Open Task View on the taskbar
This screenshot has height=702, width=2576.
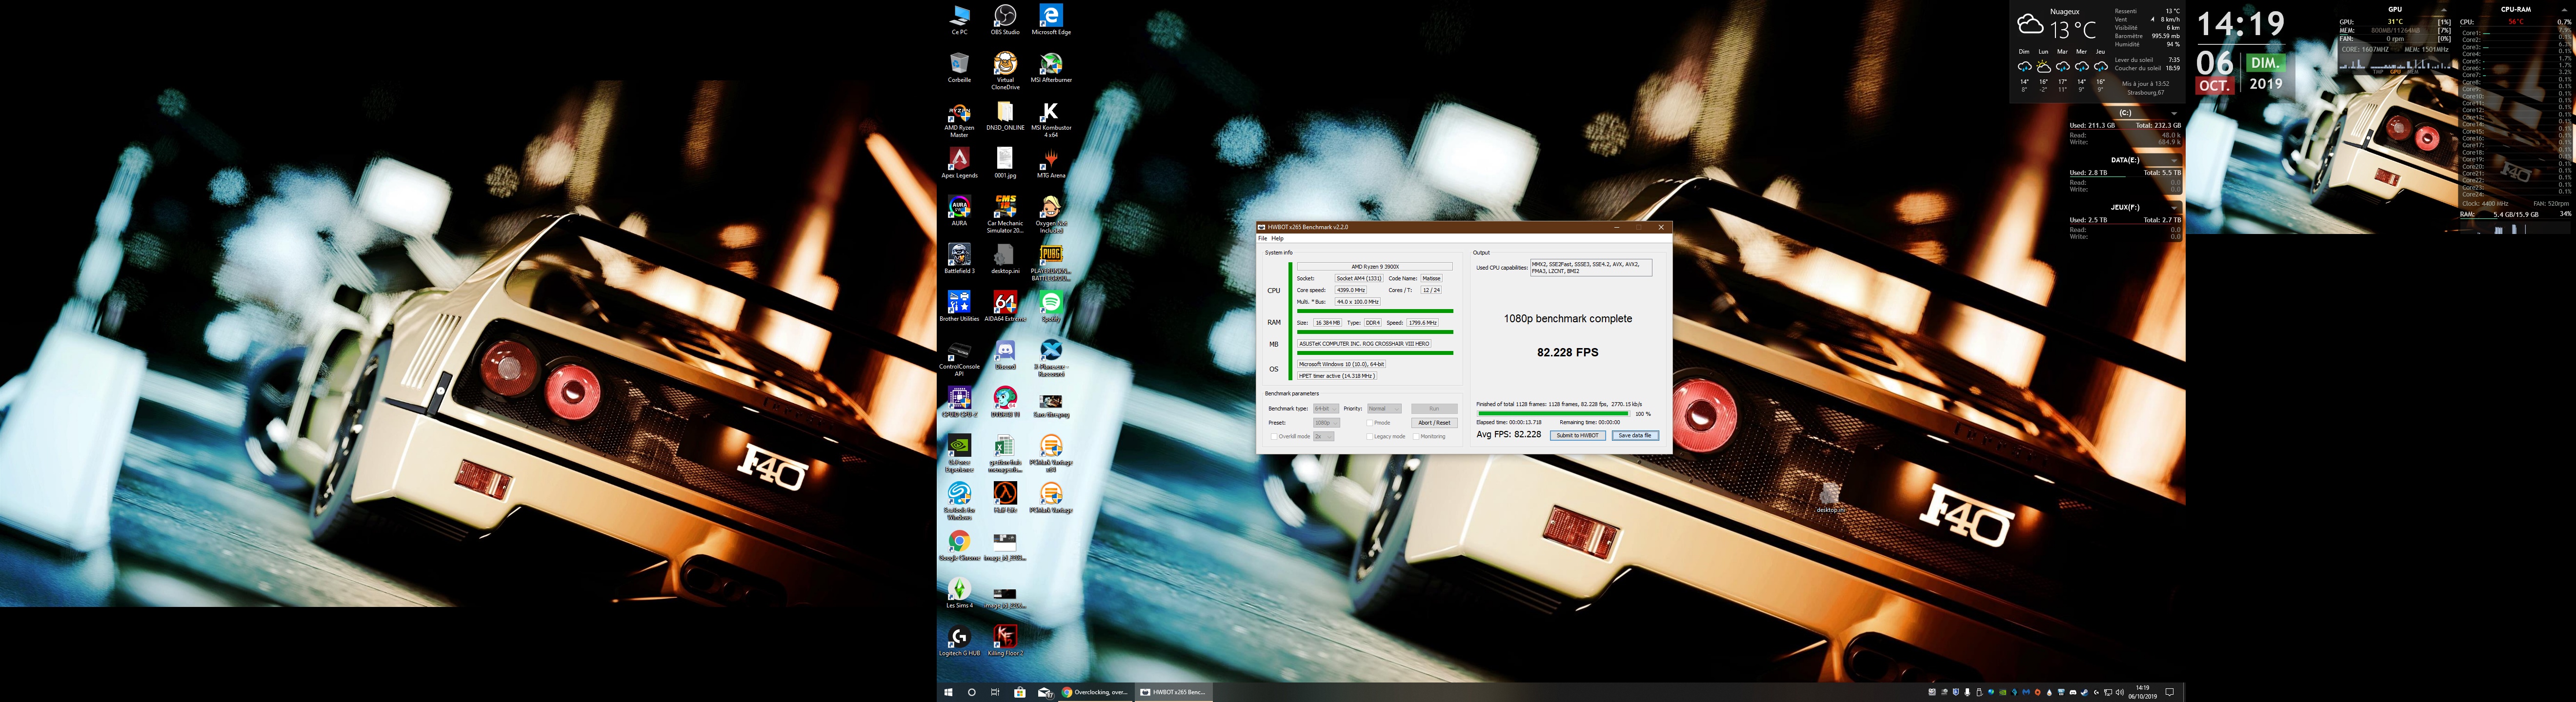point(995,692)
